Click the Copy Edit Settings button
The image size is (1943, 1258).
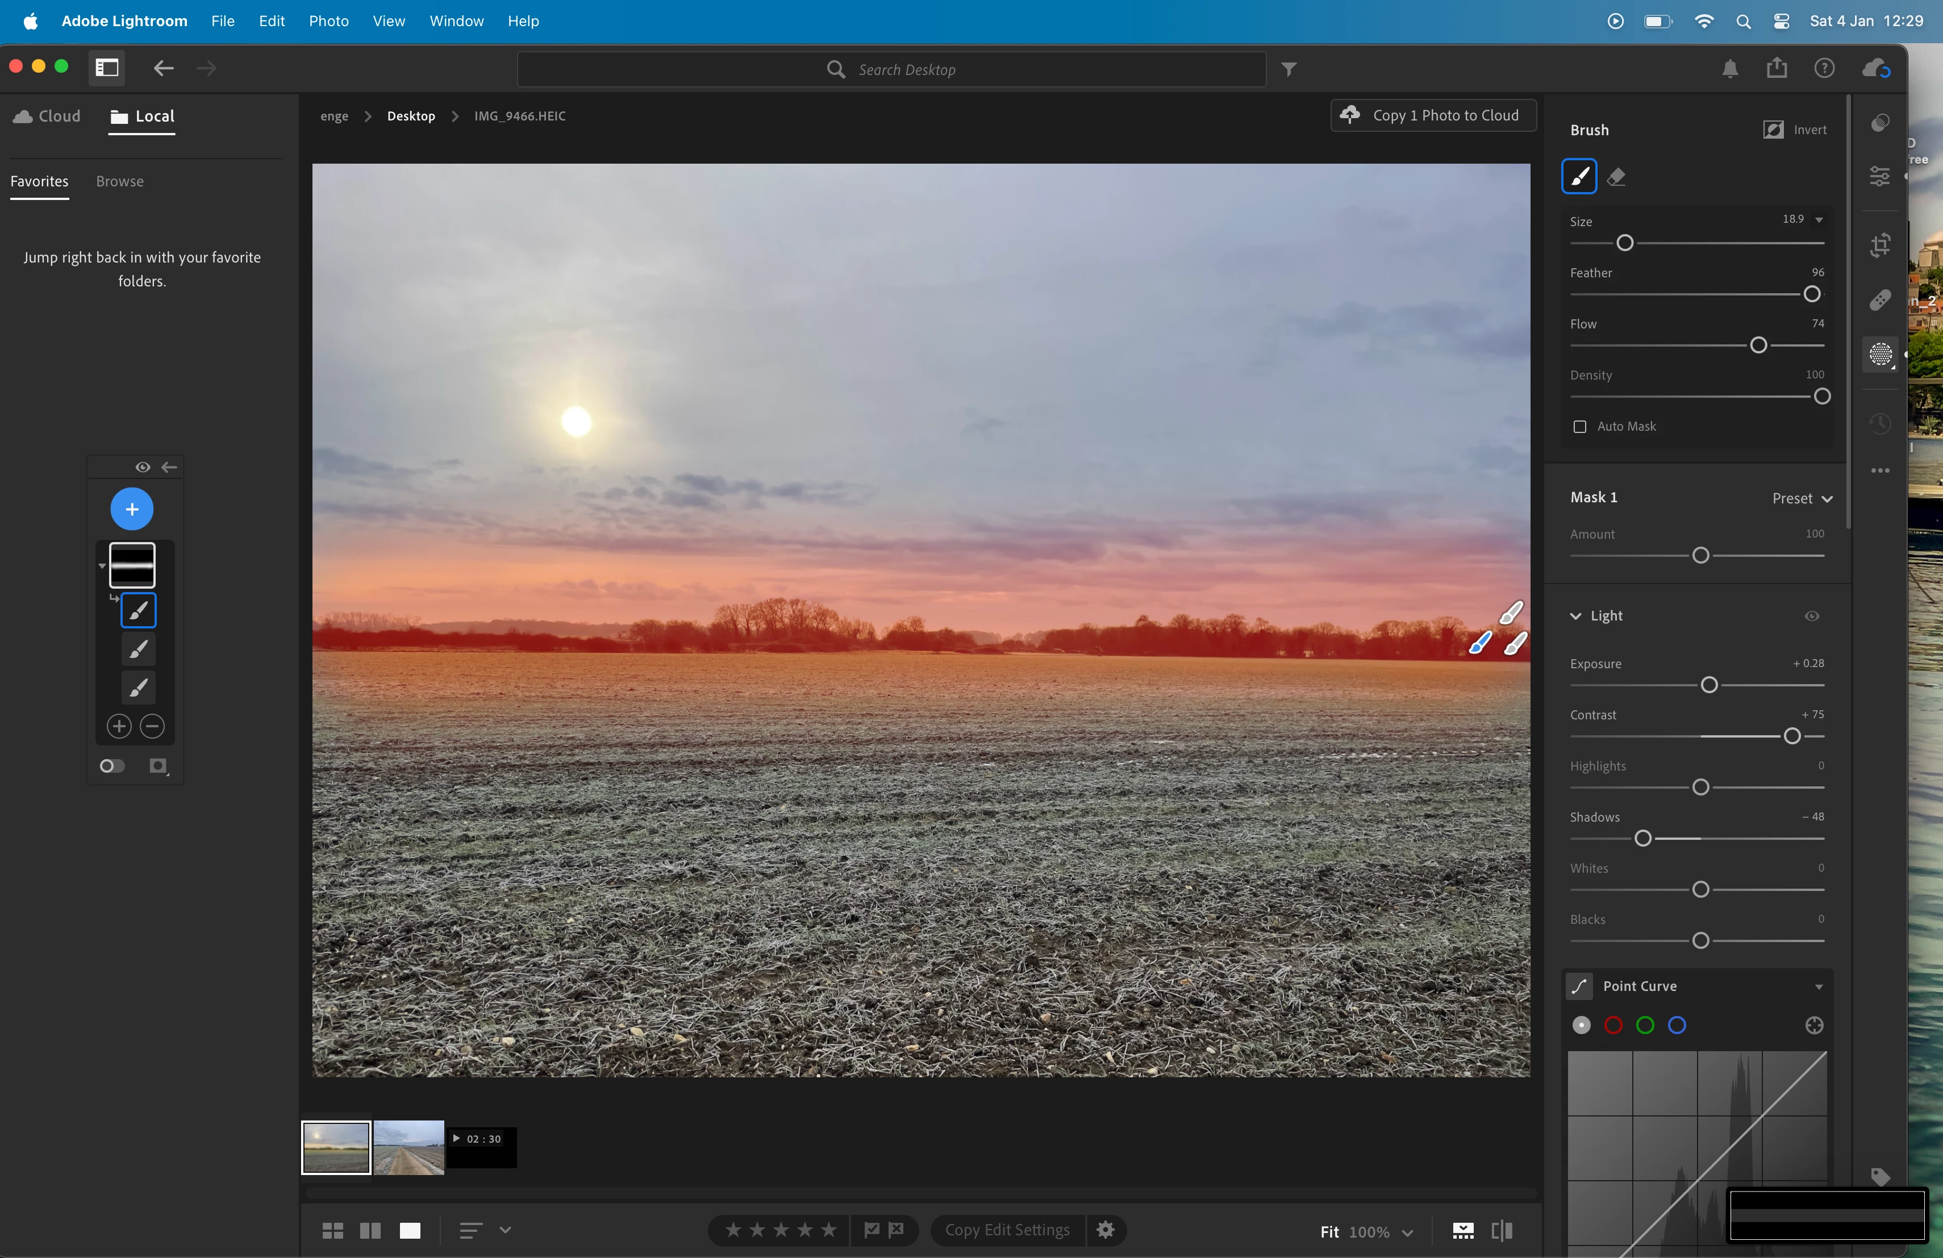1007,1230
